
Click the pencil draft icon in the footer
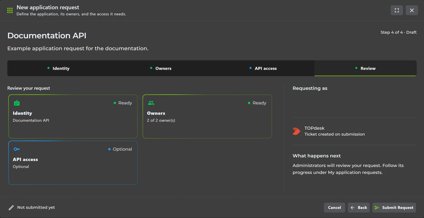click(11, 207)
